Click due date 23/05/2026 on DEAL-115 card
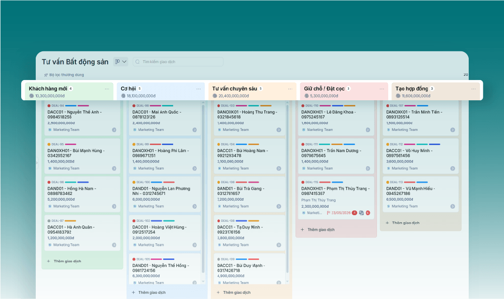The height and width of the screenshot is (299, 504). pyautogui.click(x=339, y=213)
